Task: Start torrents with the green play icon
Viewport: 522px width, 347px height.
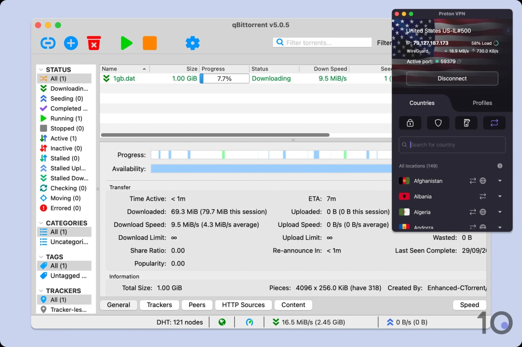Action: pyautogui.click(x=126, y=43)
